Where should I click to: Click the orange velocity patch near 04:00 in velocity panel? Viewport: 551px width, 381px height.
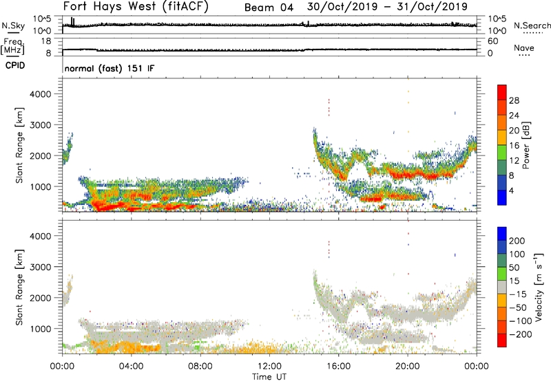[x=130, y=347]
